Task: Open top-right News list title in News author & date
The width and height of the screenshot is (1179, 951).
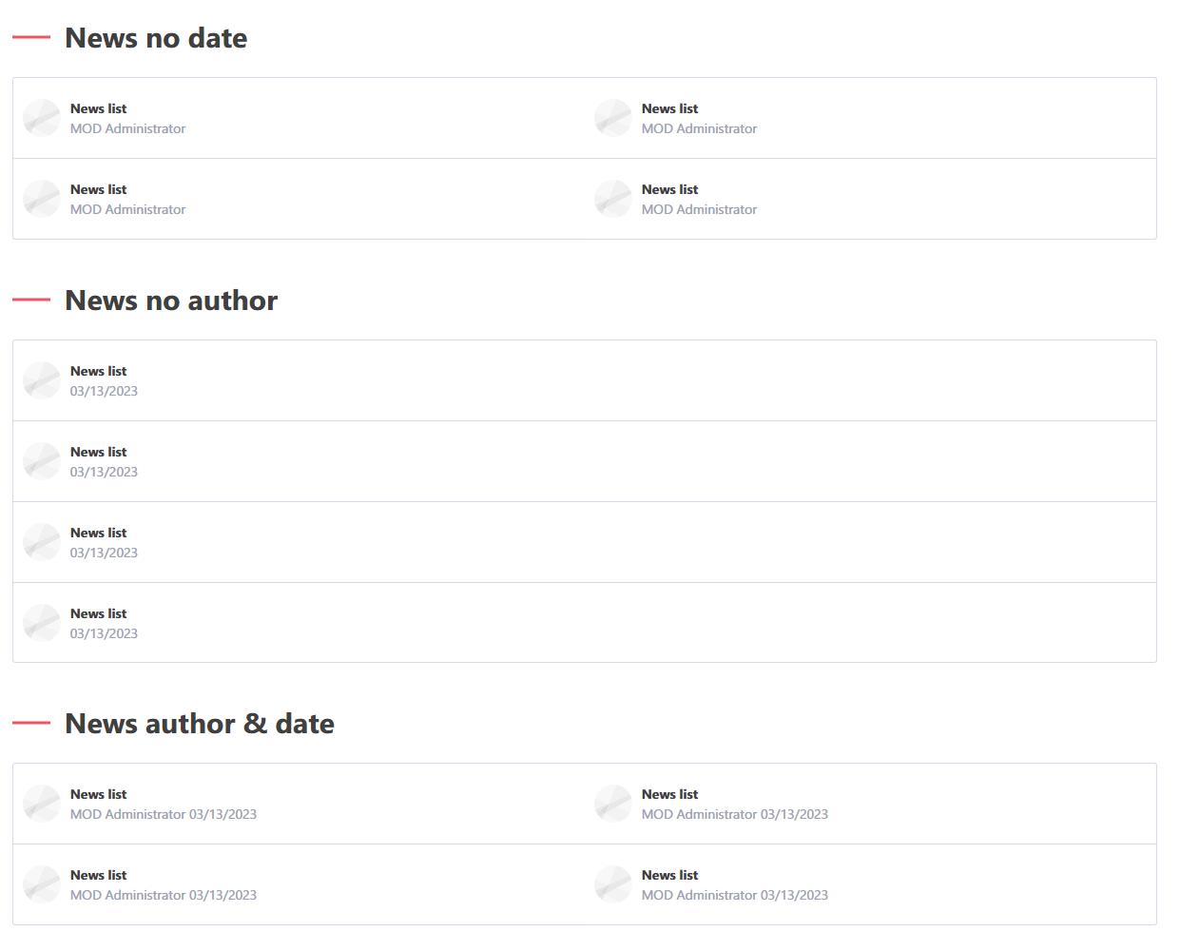Action: (x=669, y=794)
